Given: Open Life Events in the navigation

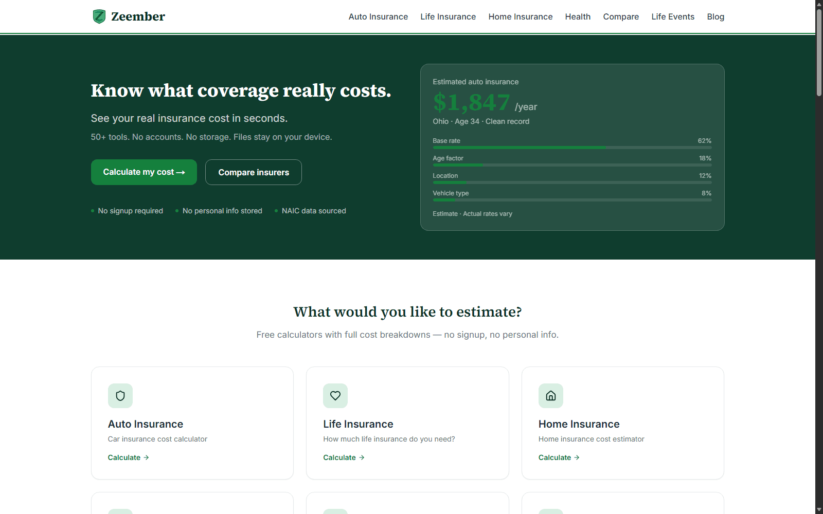Looking at the screenshot, I should tap(673, 16).
